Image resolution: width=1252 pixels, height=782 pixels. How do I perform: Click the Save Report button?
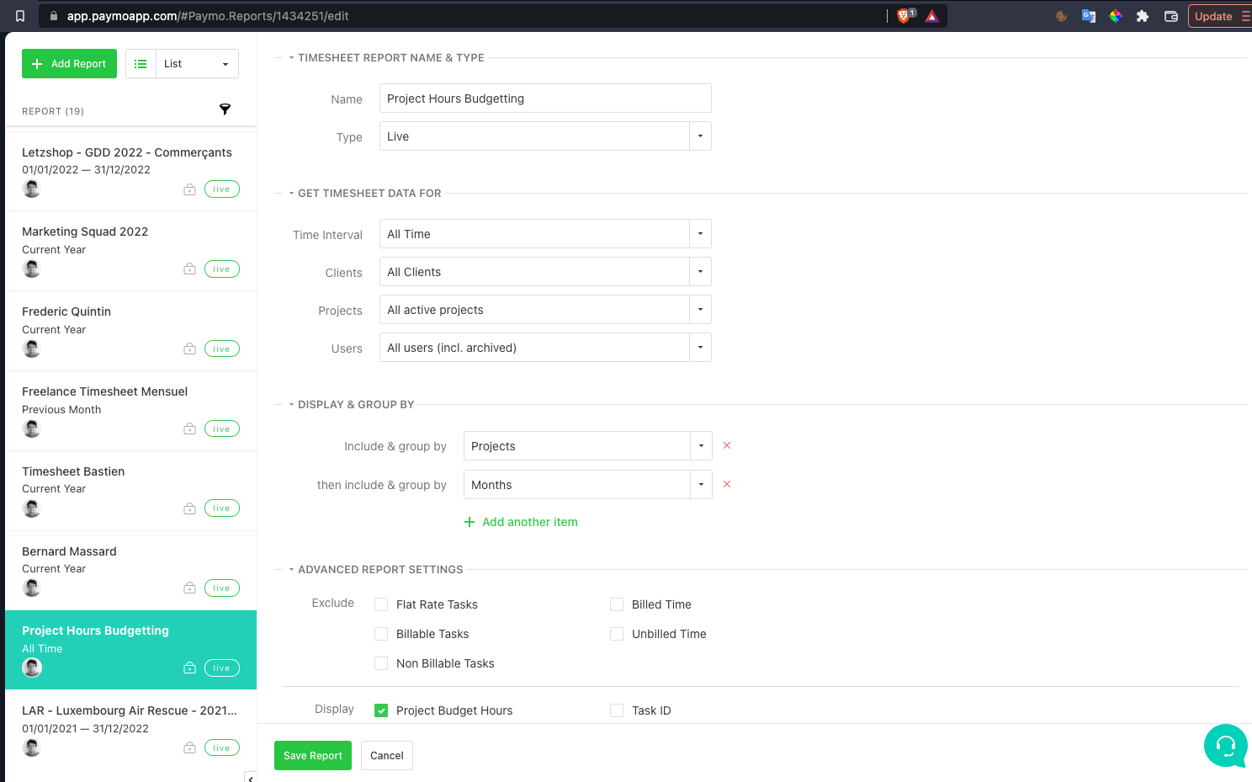pos(313,755)
